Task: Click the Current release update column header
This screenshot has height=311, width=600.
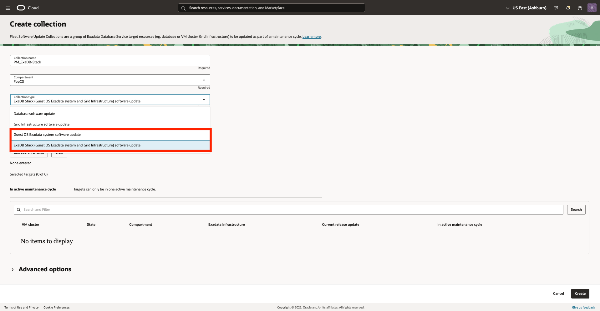Action: 341,225
